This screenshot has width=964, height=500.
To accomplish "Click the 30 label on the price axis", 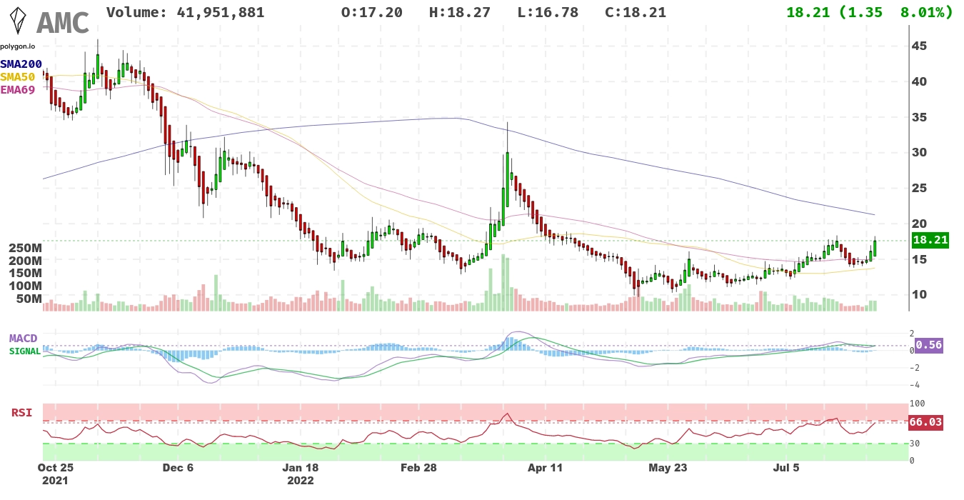I will pyautogui.click(x=920, y=152).
